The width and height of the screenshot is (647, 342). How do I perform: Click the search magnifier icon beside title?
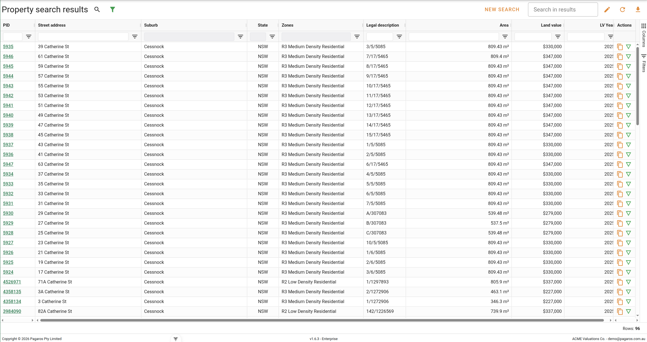click(x=97, y=10)
